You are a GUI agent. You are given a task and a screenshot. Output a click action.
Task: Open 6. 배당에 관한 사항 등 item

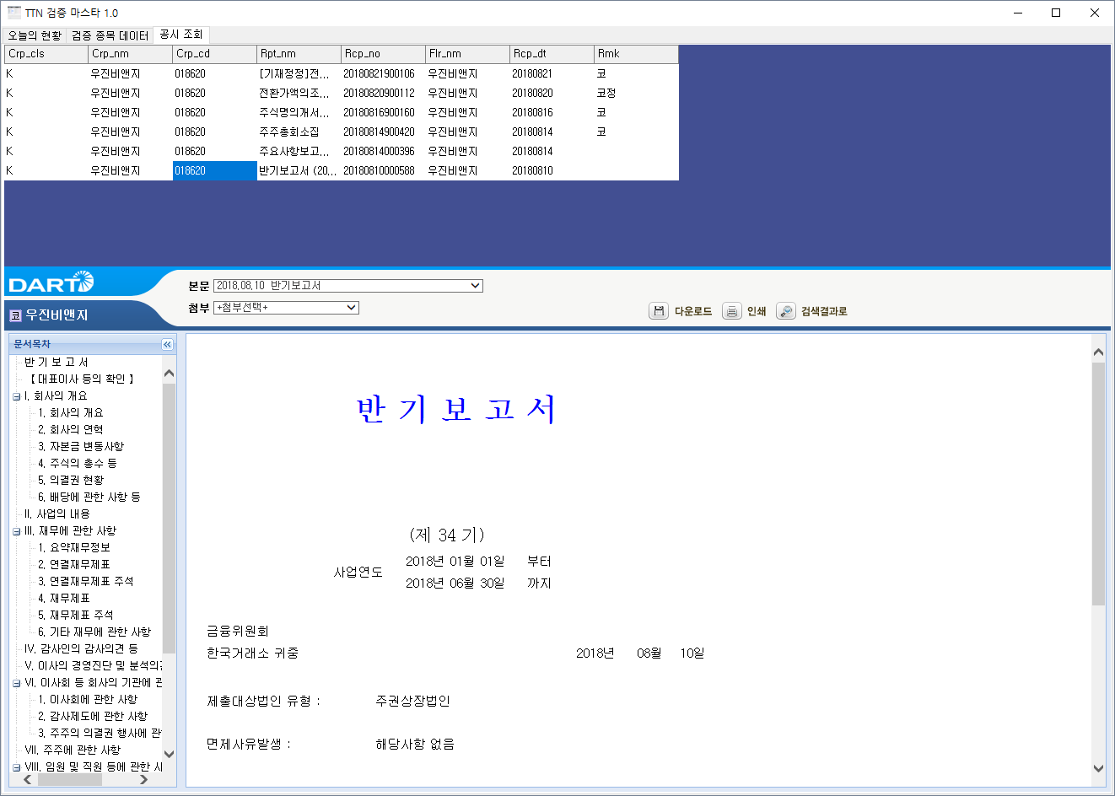pyautogui.click(x=89, y=497)
